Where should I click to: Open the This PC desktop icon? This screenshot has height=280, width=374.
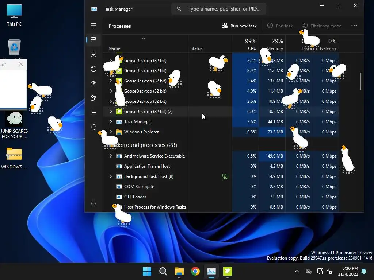(x=14, y=15)
